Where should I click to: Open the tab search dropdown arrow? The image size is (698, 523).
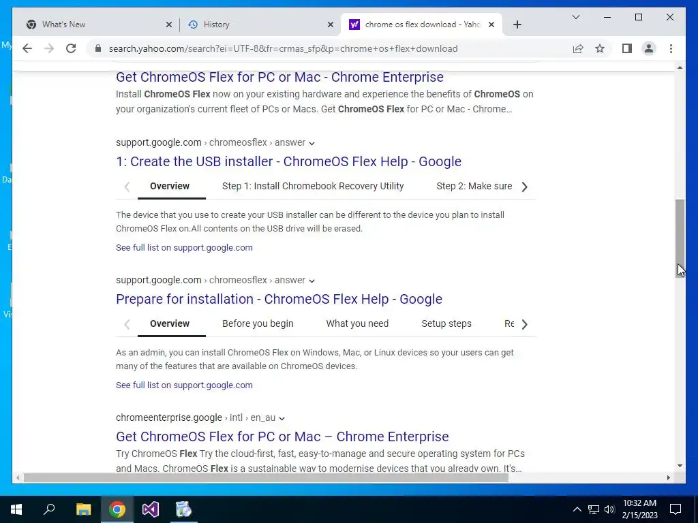point(575,17)
